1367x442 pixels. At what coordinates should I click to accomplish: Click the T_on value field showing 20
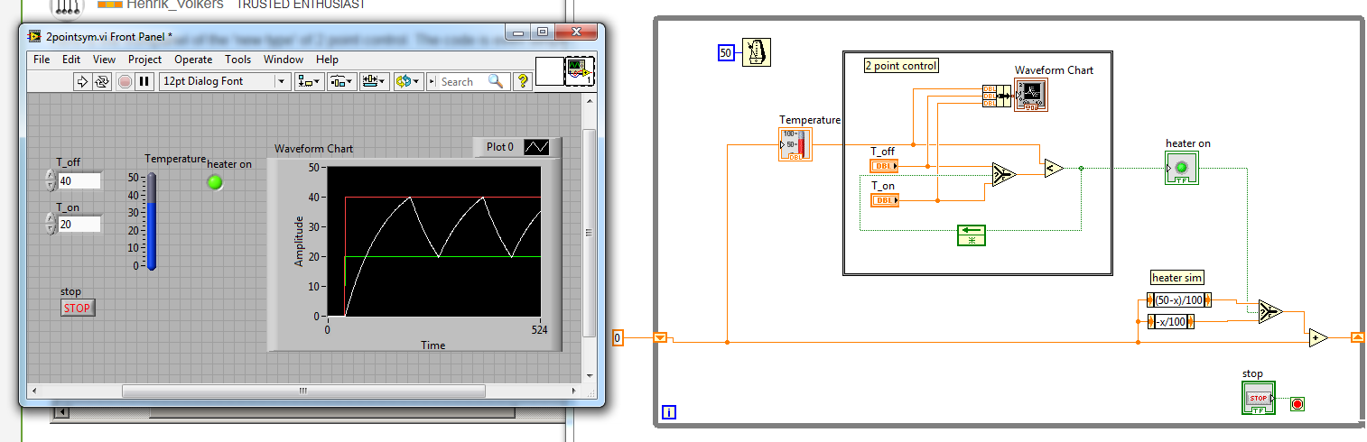point(79,225)
